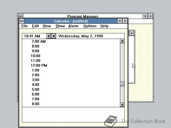Select the 1:00 appointment line
The image size is (171, 128).
71,70
